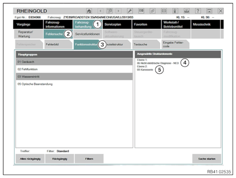Select Reparatur/Wartung submenu
Image resolution: width=236 pixels, height=178 pixels.
(x=29, y=34)
